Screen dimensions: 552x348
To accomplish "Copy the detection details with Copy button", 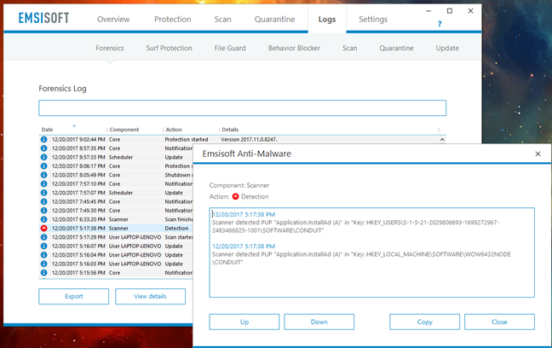I will click(424, 322).
